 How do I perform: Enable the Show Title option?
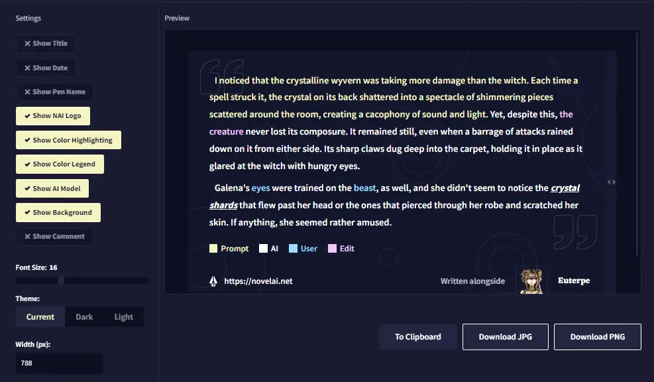(x=45, y=43)
